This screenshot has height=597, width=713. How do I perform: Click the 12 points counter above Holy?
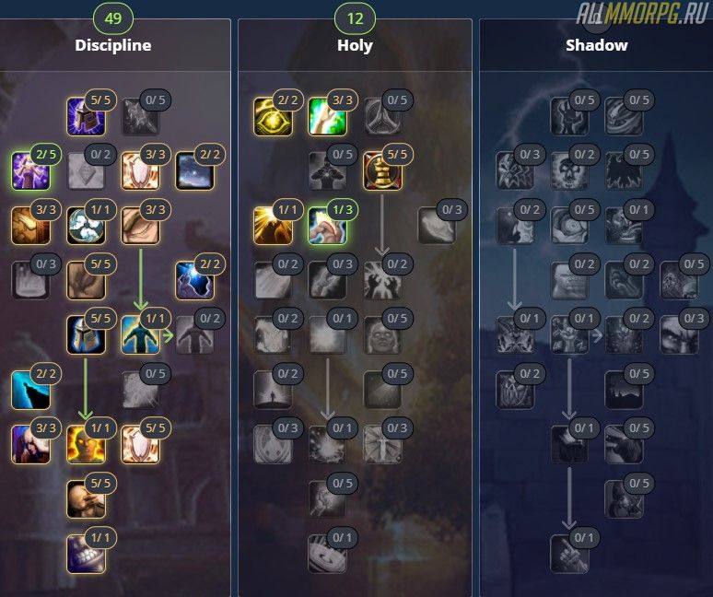tap(355, 18)
